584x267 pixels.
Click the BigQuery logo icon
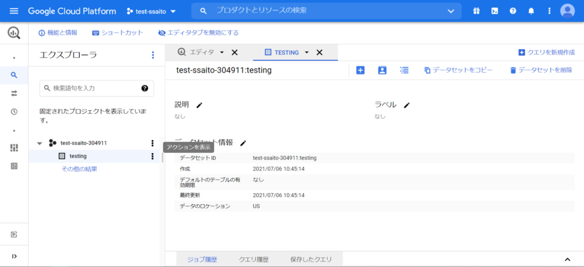[x=14, y=33]
